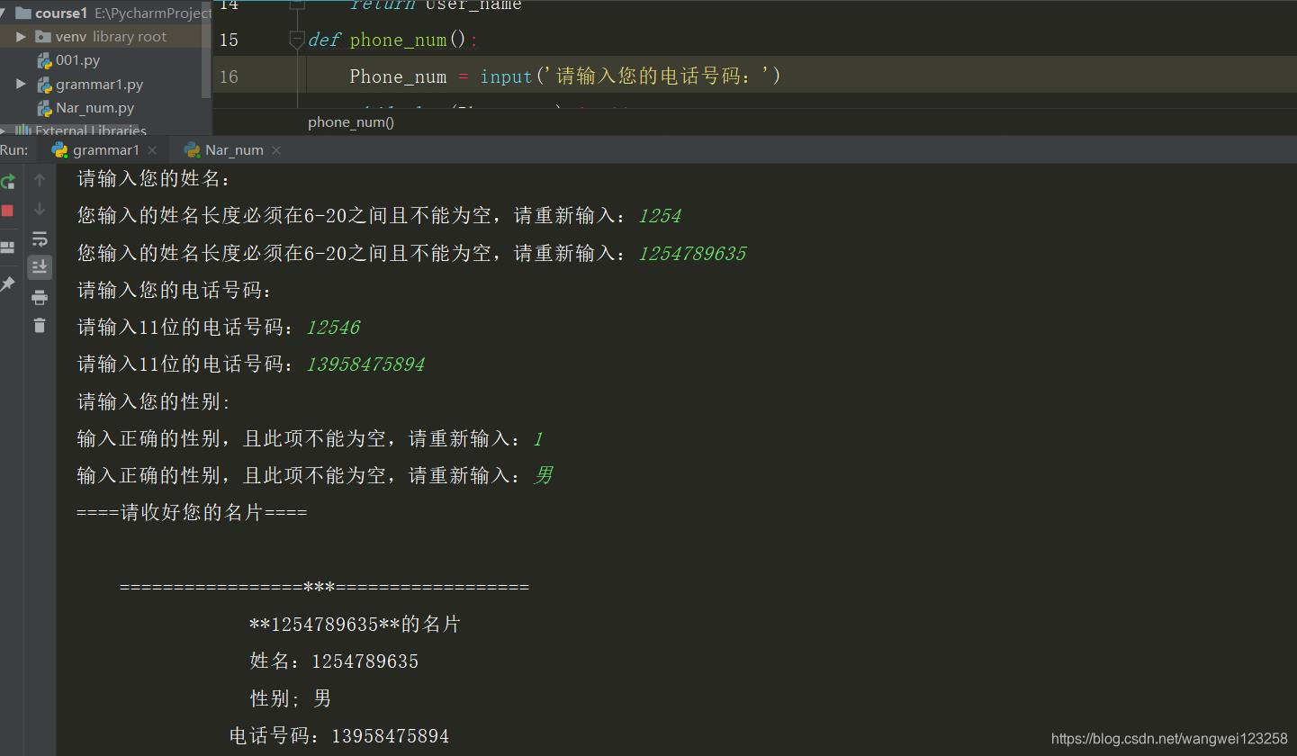Click '====请收好您的名片====' console line
Image resolution: width=1297 pixels, height=756 pixels.
coord(192,513)
